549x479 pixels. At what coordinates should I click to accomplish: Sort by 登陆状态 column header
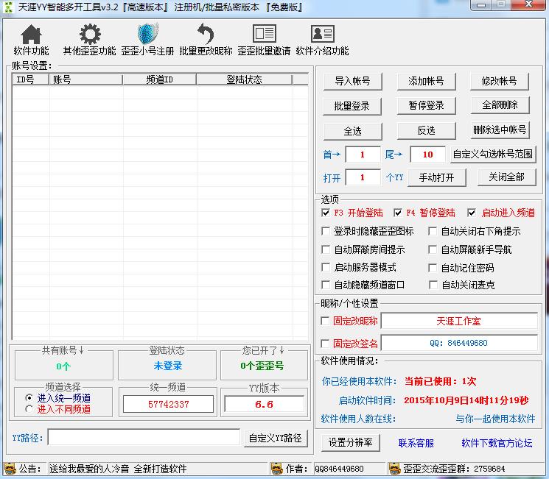tap(245, 80)
